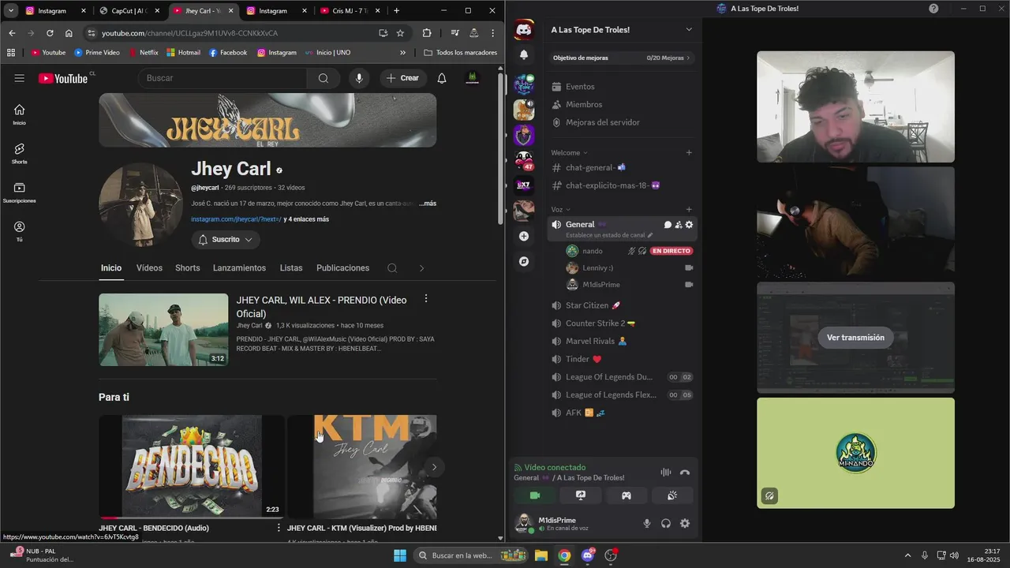Toggle Discord camera on or off
Screen dimensions: 1010x568
(535, 495)
